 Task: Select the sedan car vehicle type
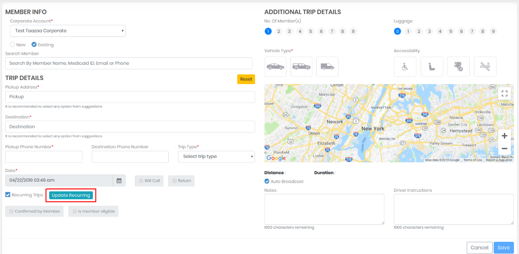tap(275, 67)
